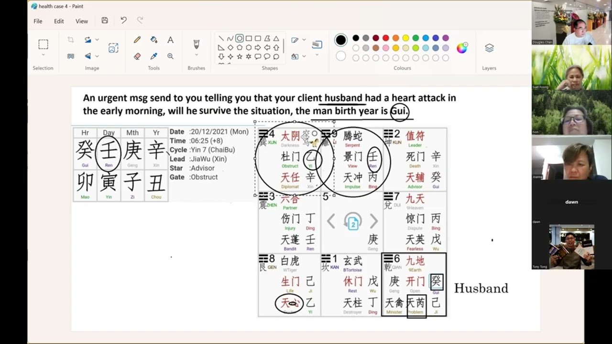612x344 pixels.
Task: Click the Crop icon in Image group
Action: (x=71, y=40)
